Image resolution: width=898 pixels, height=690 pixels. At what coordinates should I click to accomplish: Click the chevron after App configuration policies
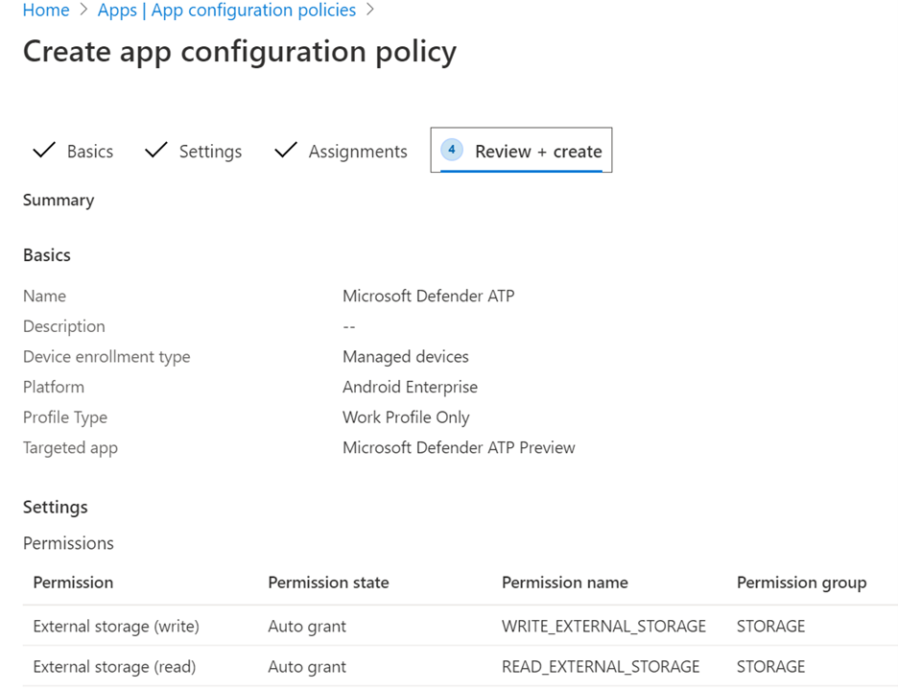tap(370, 11)
